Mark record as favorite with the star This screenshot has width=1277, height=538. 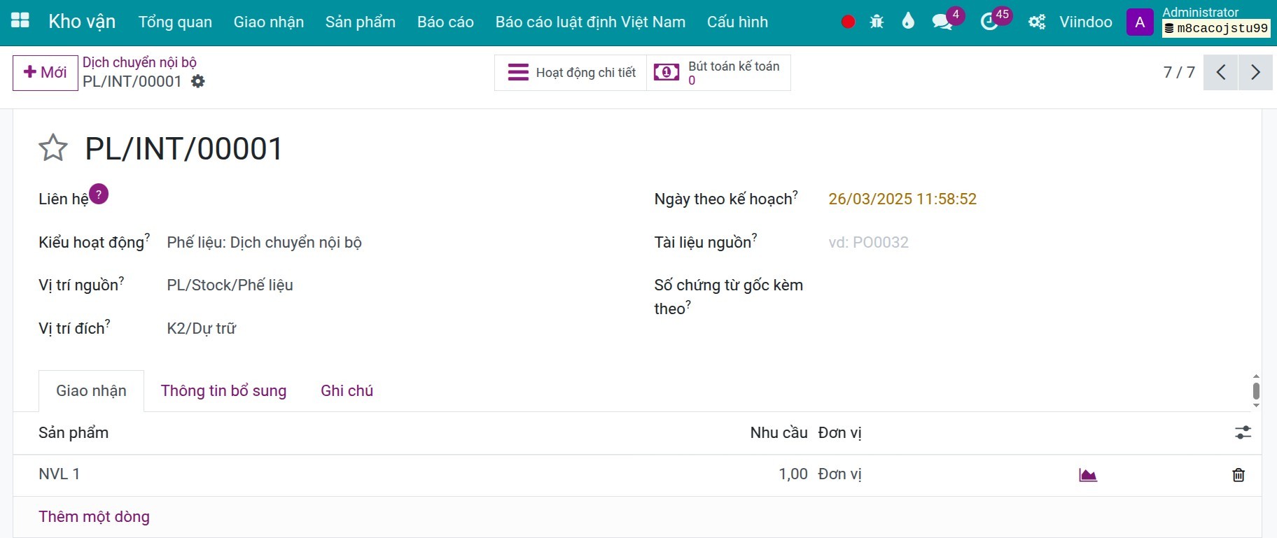(x=53, y=148)
